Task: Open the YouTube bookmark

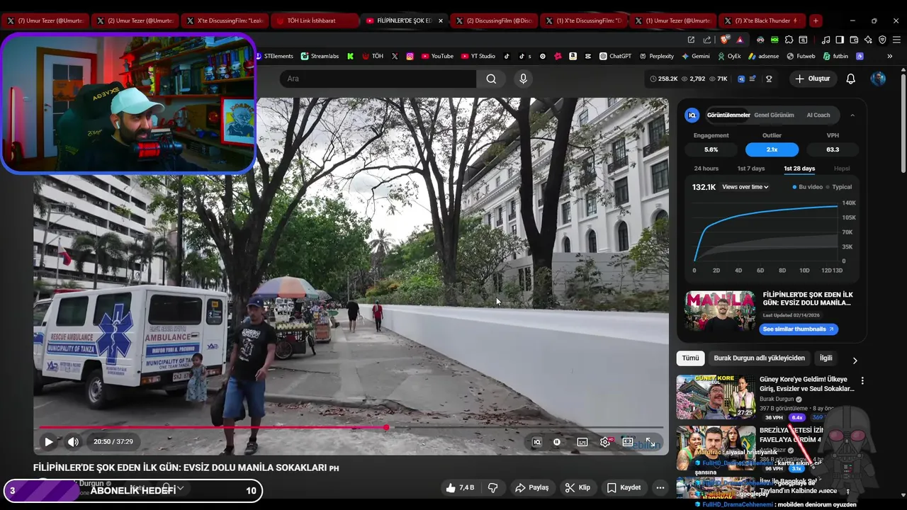Action: tap(437, 56)
